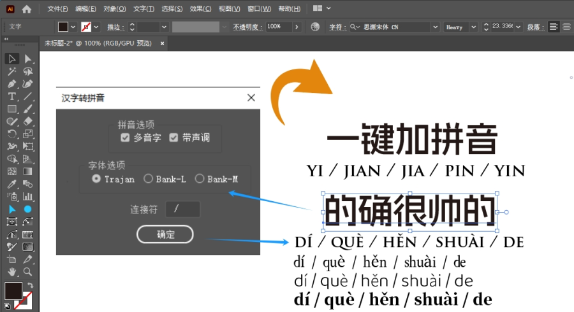Select the Mesh tool

[x=11, y=171]
